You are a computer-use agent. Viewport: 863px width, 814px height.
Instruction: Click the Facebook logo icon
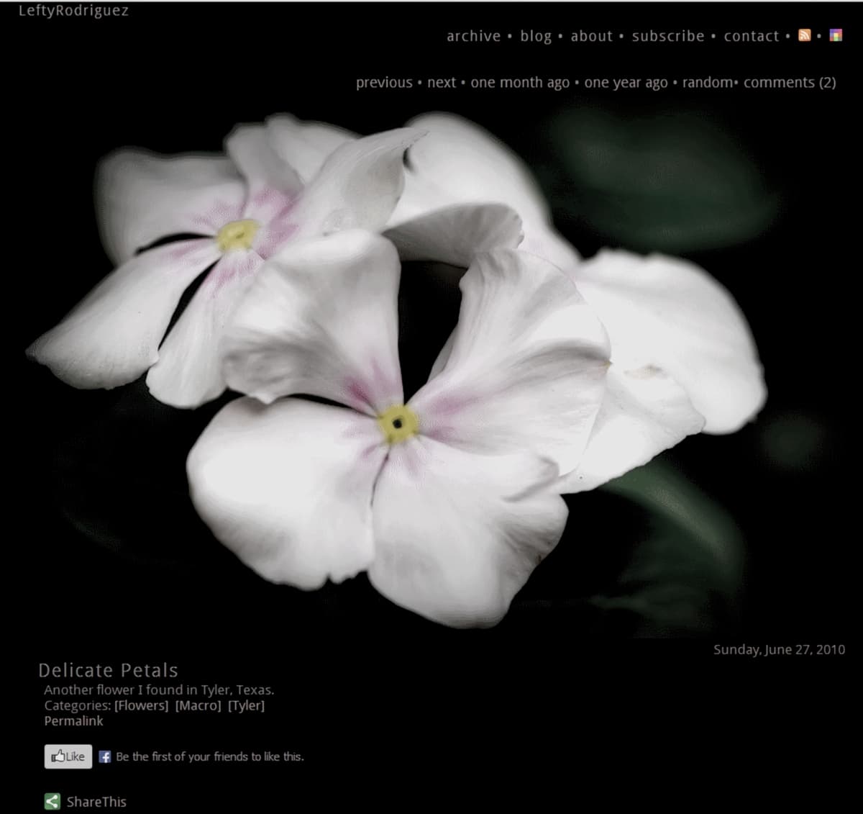click(x=105, y=756)
